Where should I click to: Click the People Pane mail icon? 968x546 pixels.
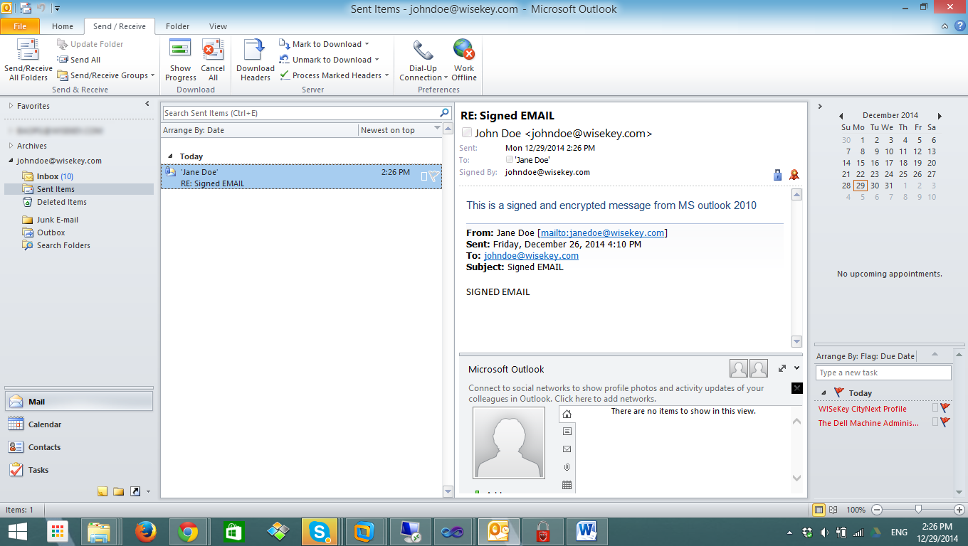pyautogui.click(x=567, y=449)
